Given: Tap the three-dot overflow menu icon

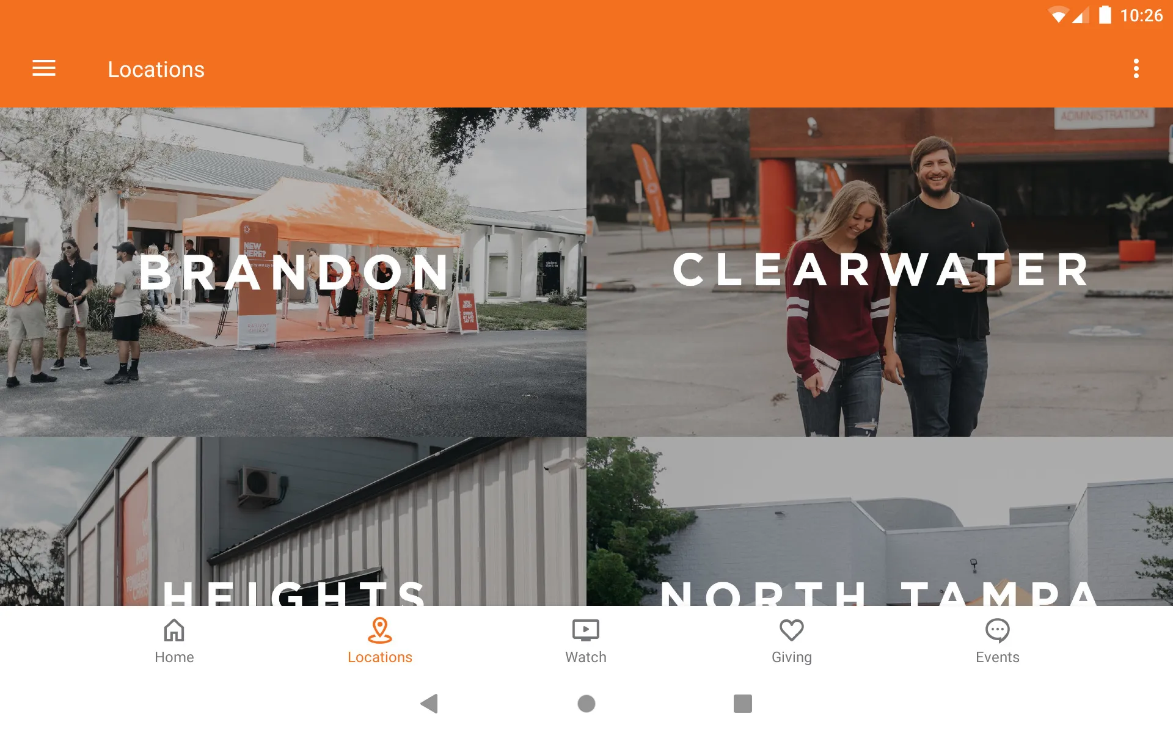Looking at the screenshot, I should tap(1137, 69).
